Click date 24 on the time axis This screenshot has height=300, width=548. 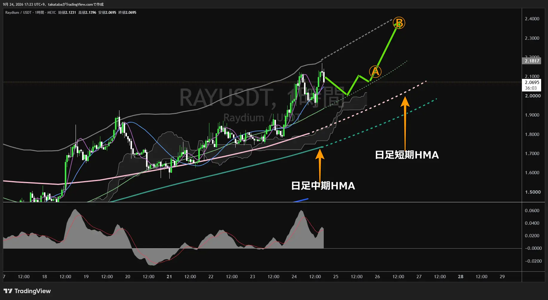[x=294, y=277]
